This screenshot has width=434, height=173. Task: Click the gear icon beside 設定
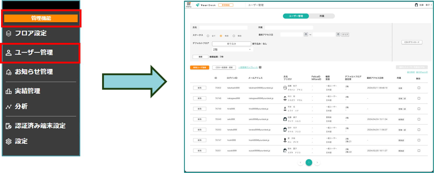pyautogui.click(x=9, y=142)
